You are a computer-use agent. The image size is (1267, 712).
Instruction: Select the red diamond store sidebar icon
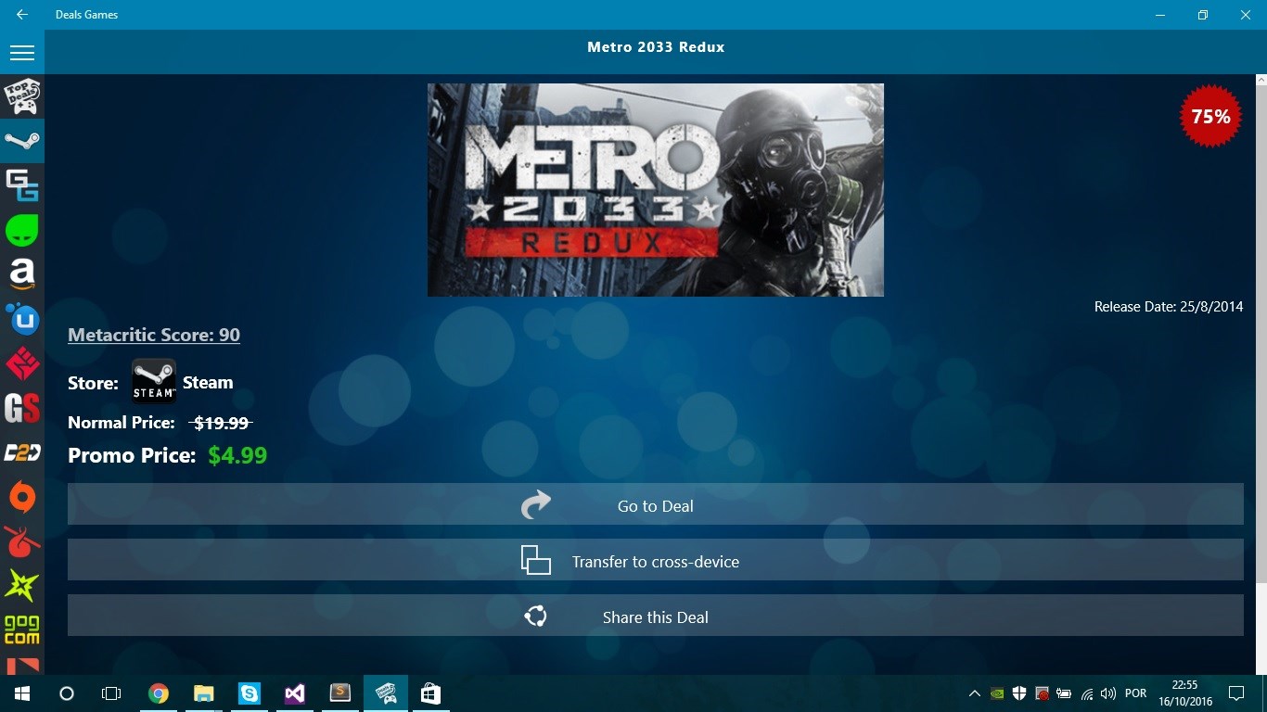pos(22,363)
